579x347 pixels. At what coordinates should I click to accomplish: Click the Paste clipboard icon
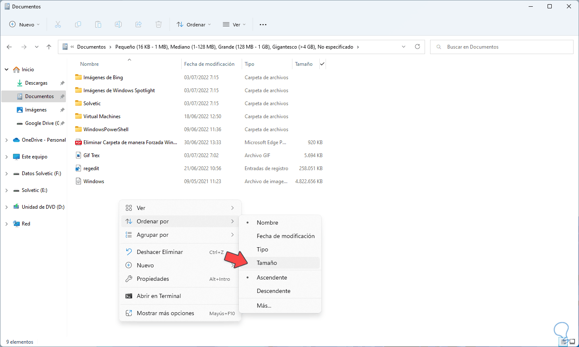click(98, 24)
